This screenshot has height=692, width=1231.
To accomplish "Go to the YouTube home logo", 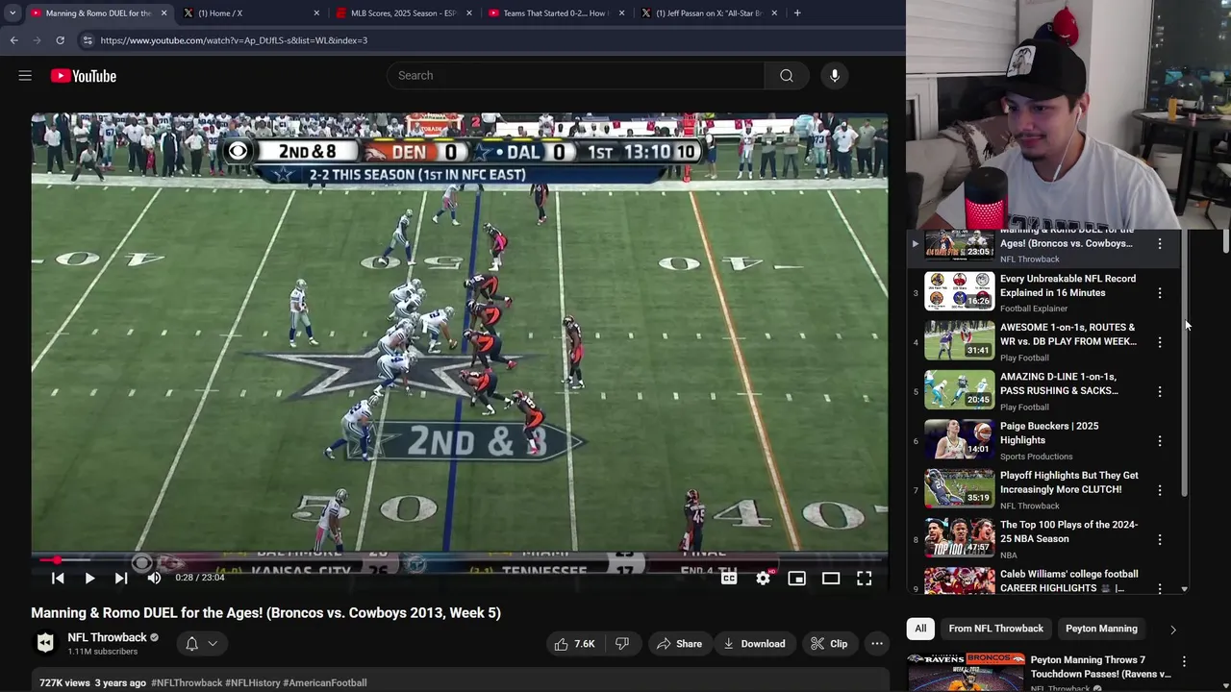I will (x=84, y=76).
